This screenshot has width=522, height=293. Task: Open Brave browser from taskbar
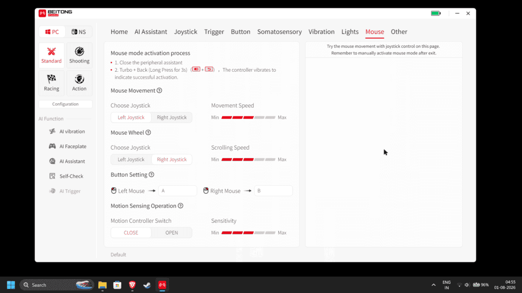(132, 285)
